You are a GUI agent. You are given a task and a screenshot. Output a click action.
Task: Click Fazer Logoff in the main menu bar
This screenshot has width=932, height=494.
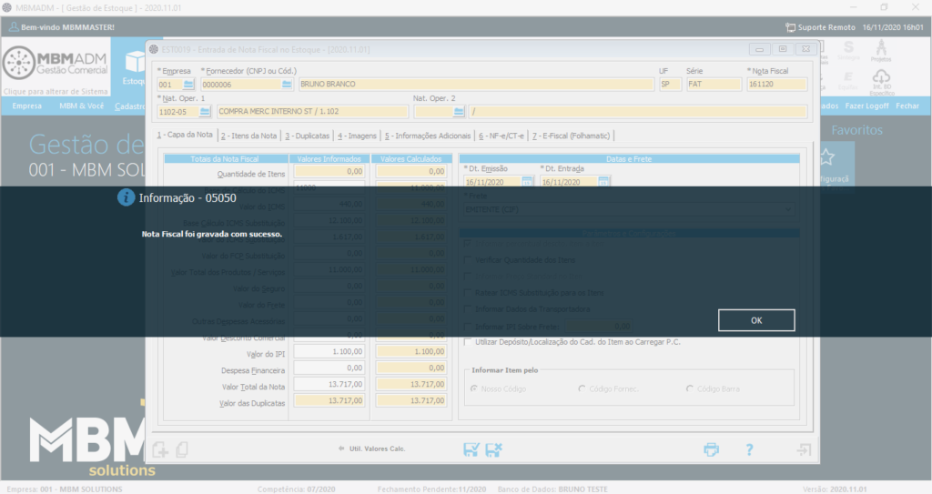[x=866, y=106]
